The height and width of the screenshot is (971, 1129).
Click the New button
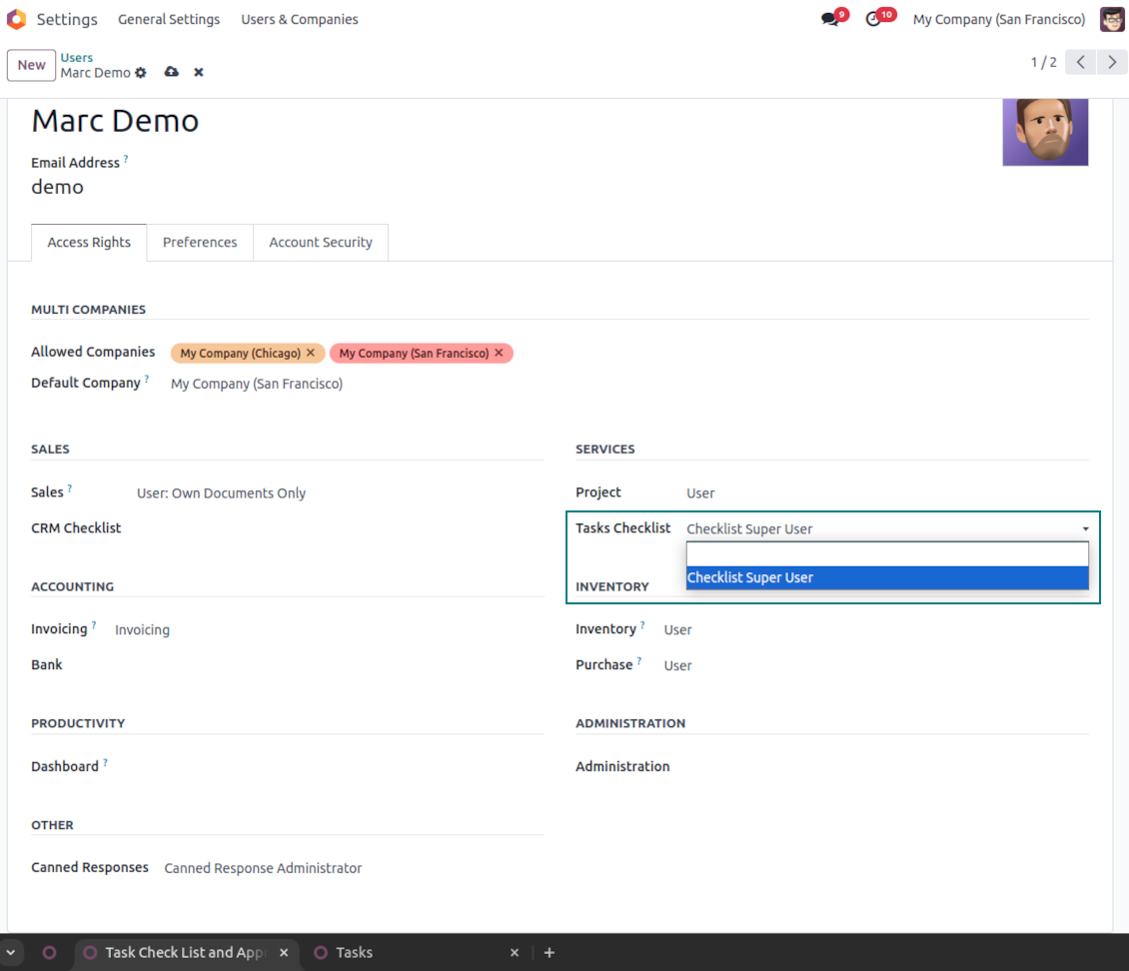[x=31, y=65]
